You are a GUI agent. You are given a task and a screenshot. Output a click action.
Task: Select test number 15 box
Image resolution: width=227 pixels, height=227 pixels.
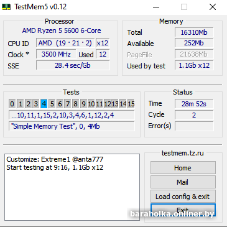(131, 104)
